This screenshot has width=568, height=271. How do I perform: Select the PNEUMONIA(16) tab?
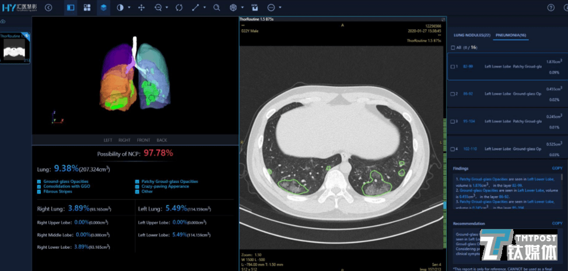(511, 35)
